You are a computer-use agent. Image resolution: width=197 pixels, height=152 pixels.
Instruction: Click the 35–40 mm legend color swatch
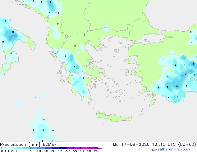click(77, 148)
